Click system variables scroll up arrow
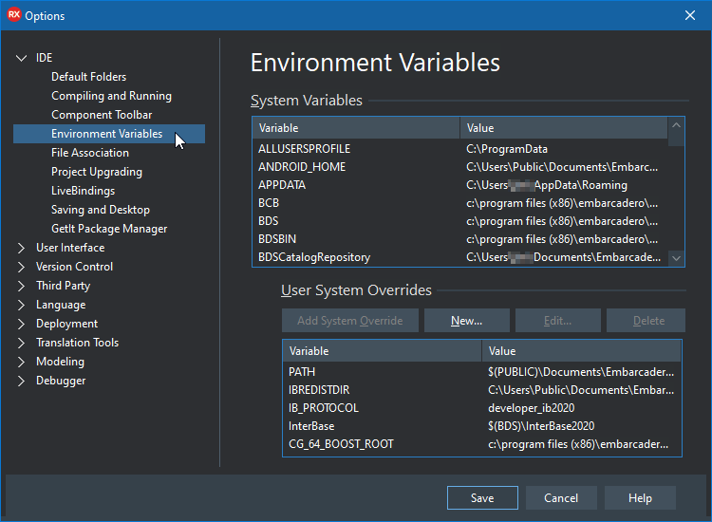Image resolution: width=712 pixels, height=522 pixels. tap(676, 125)
